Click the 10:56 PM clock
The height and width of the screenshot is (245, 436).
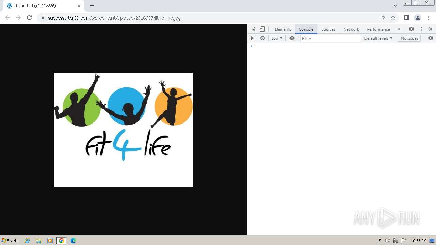[419, 241]
